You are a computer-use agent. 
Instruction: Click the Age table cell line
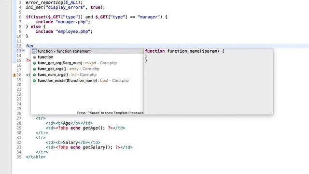click(69, 123)
